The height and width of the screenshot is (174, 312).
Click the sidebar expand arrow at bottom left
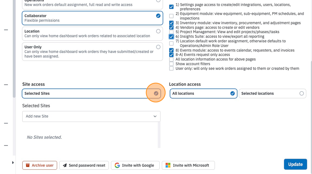click(x=13, y=163)
